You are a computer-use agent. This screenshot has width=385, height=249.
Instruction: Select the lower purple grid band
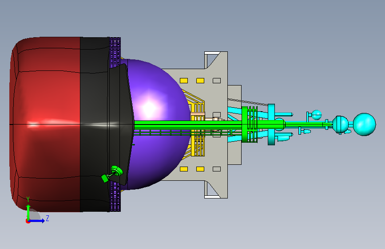point(115,198)
